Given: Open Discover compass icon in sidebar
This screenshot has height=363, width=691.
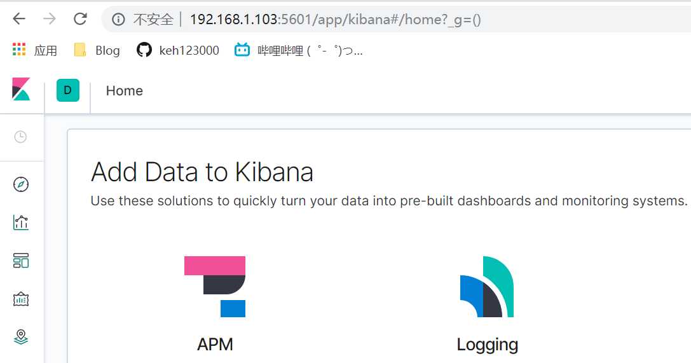Looking at the screenshot, I should point(21,184).
